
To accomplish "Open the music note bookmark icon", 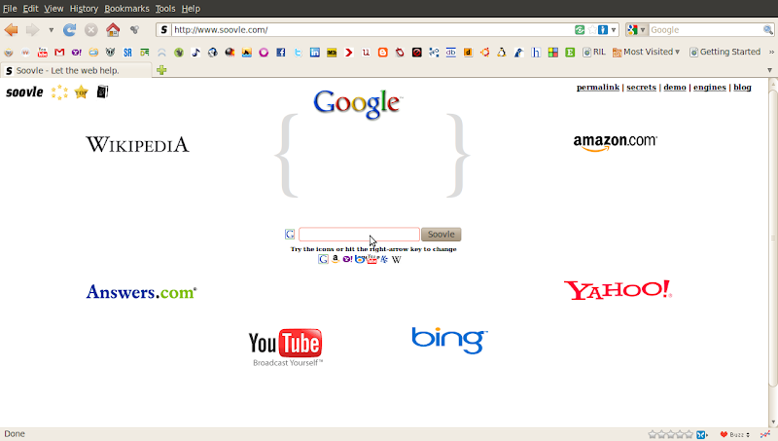I will coord(195,52).
